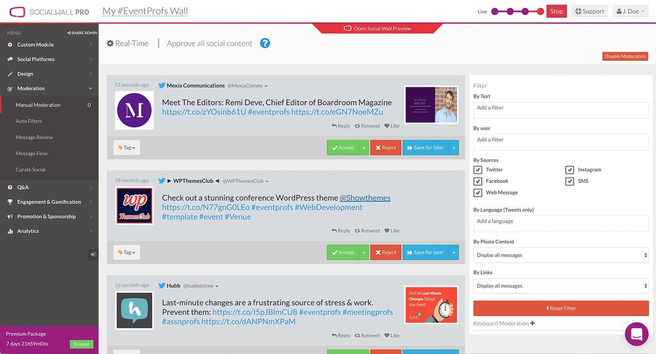This screenshot has height=354, width=656.
Task: Open Save for later arrow on WPThemesClub post
Action: [x=454, y=252]
